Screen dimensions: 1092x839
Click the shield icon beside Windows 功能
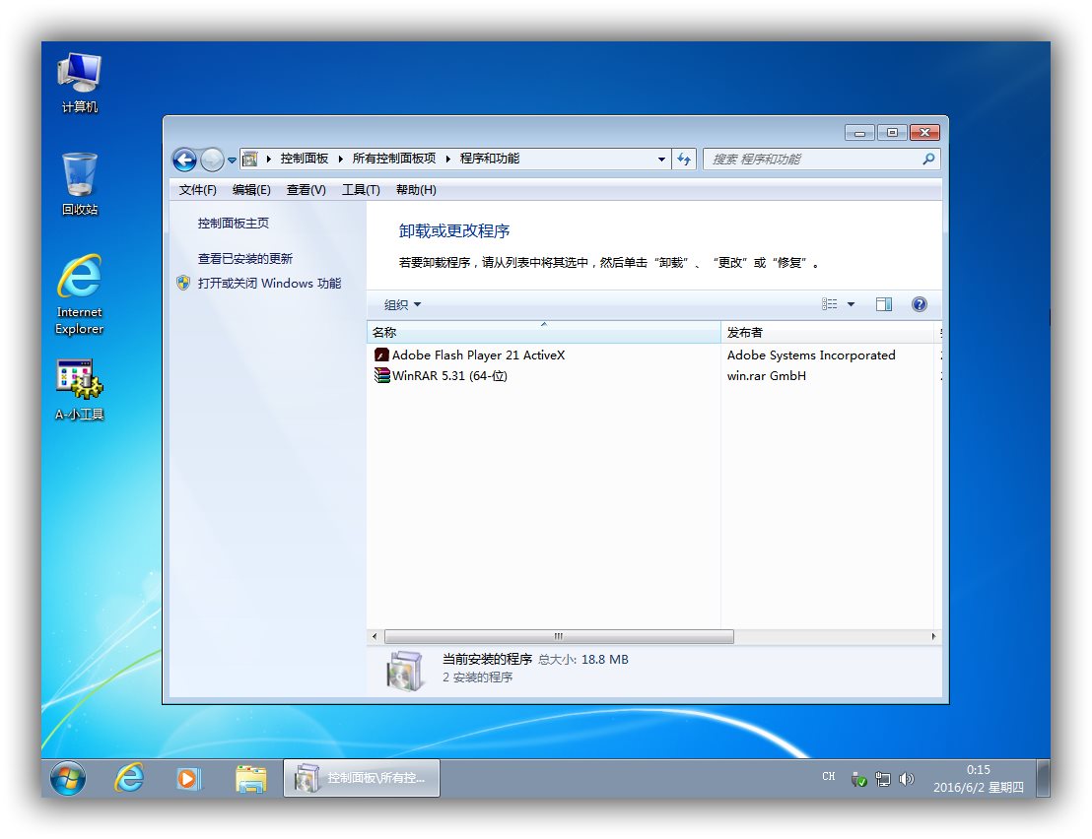pyautogui.click(x=183, y=283)
